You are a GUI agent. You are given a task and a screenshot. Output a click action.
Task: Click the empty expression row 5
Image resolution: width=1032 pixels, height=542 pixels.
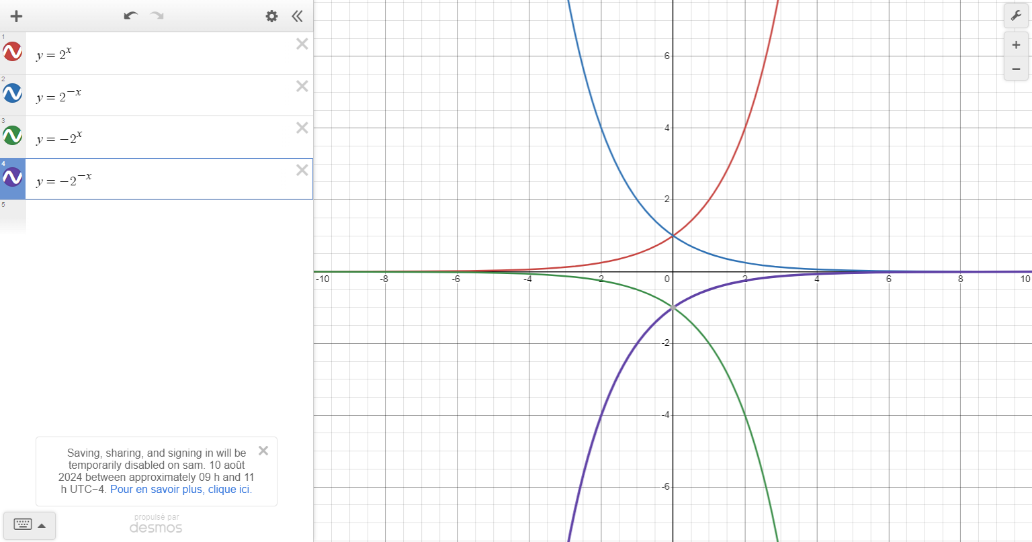click(x=168, y=215)
